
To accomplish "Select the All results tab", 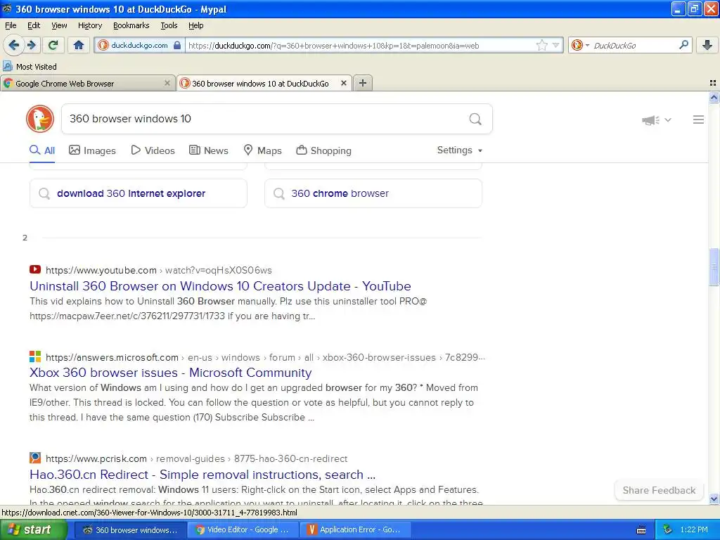I will tap(42, 150).
